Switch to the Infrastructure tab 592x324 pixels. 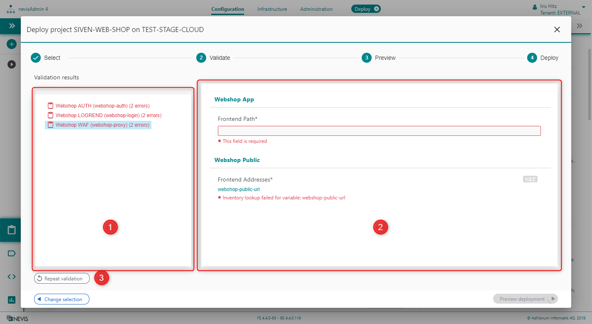pos(272,9)
